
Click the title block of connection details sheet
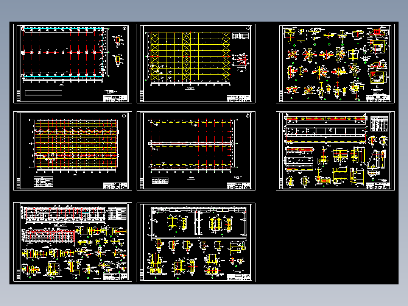[378, 98]
